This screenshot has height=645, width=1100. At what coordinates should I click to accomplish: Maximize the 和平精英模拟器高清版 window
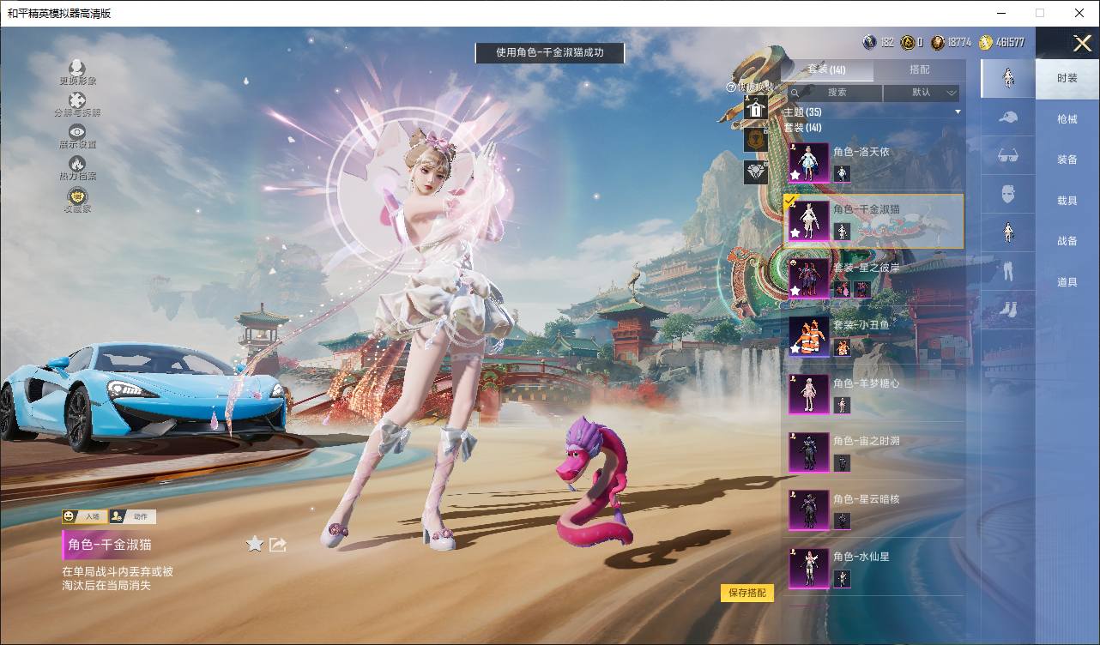[x=1040, y=13]
